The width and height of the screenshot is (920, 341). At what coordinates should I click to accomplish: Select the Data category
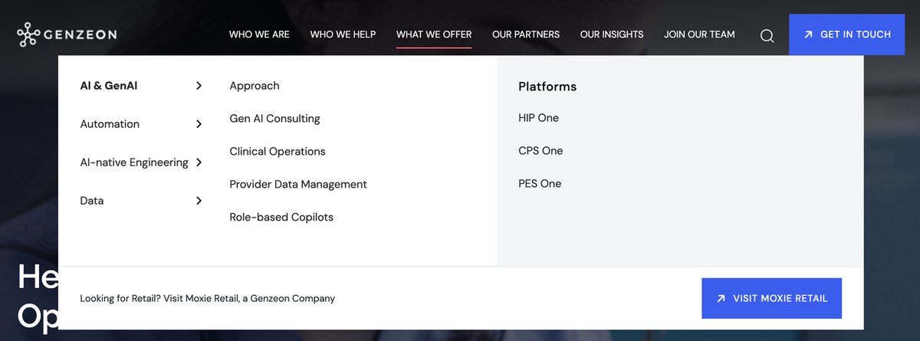(x=92, y=201)
